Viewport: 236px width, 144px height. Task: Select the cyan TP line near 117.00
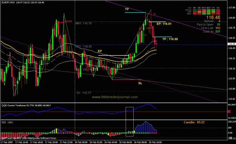[135, 12]
